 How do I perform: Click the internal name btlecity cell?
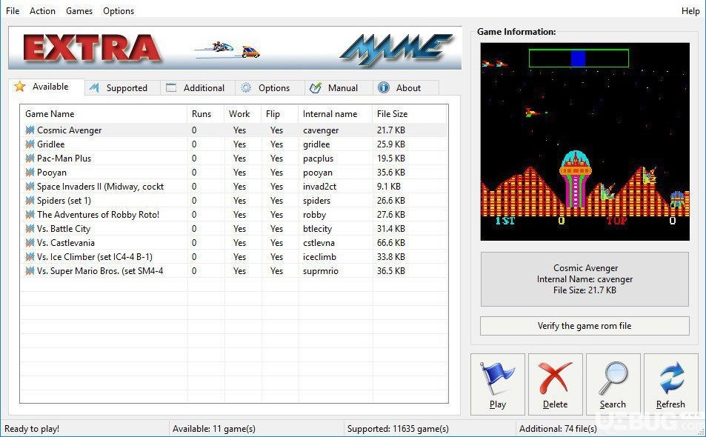coord(317,229)
